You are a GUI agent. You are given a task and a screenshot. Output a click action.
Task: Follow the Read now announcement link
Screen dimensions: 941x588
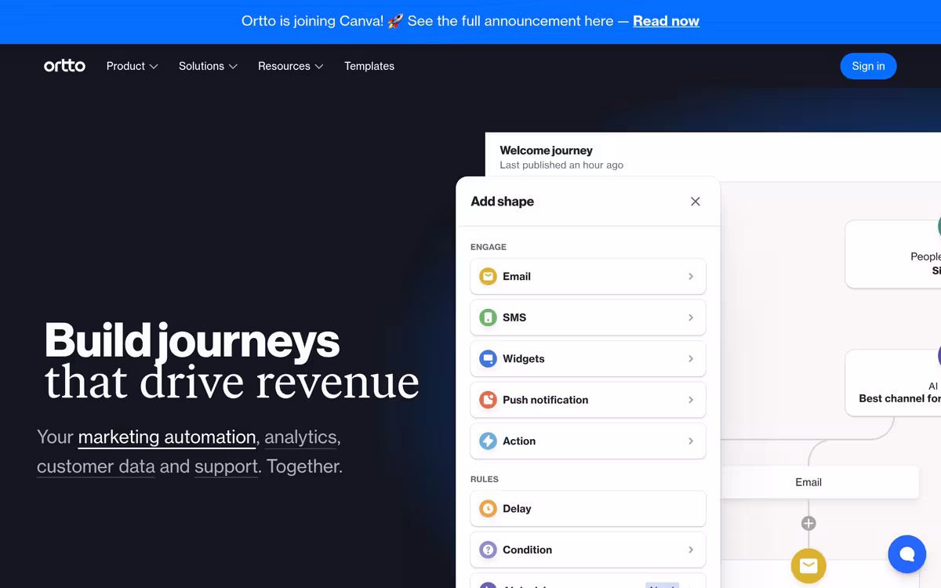point(666,21)
